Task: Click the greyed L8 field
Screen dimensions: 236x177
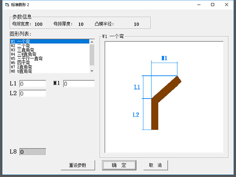Action: click(x=32, y=152)
